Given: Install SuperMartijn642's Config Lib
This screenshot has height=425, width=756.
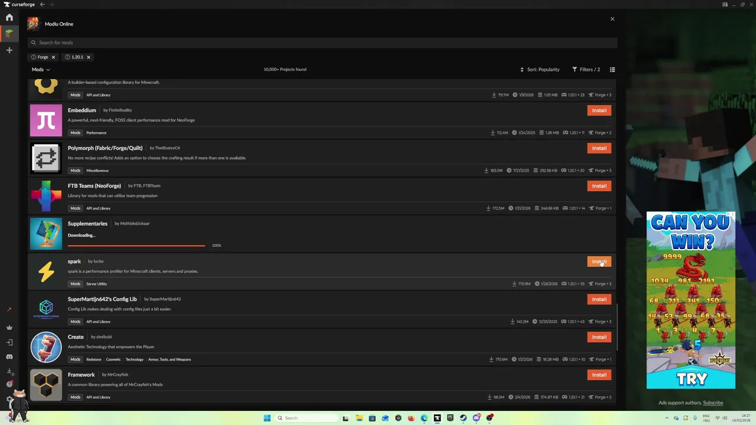Looking at the screenshot, I should click(599, 299).
